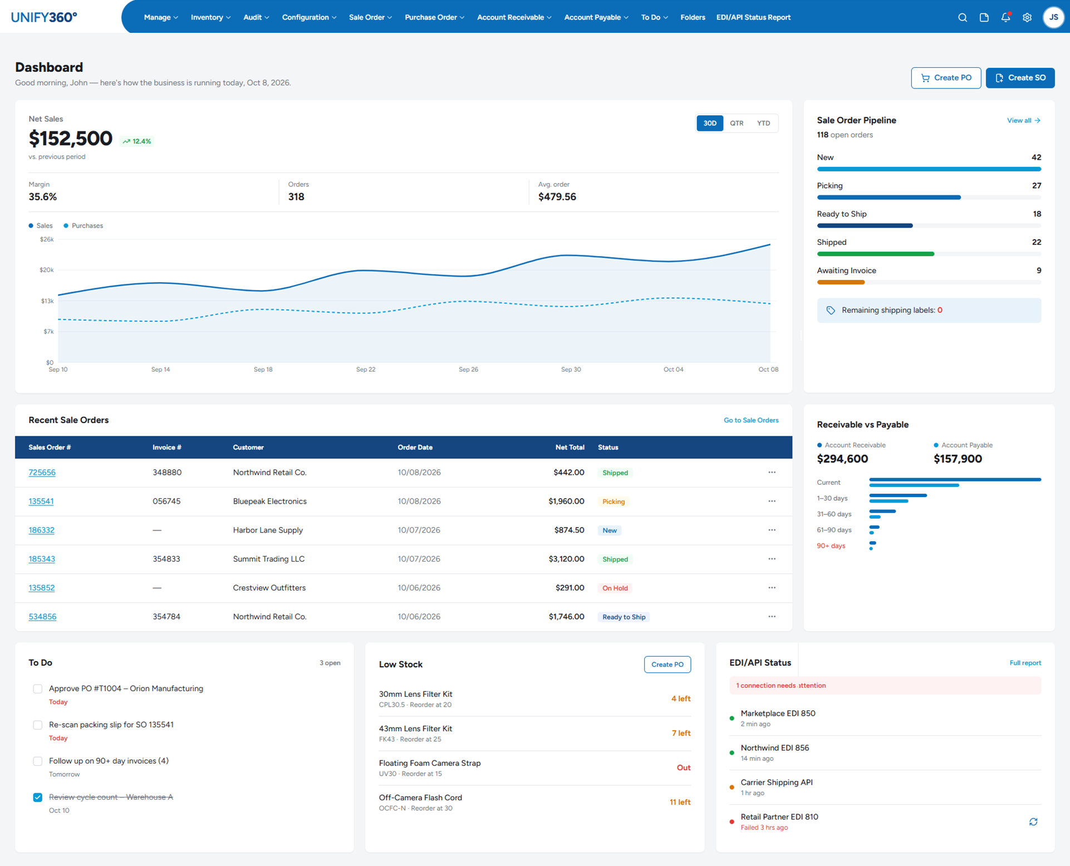Viewport: 1070px width, 866px height.
Task: Open row actions for order 534856
Action: pyautogui.click(x=772, y=617)
